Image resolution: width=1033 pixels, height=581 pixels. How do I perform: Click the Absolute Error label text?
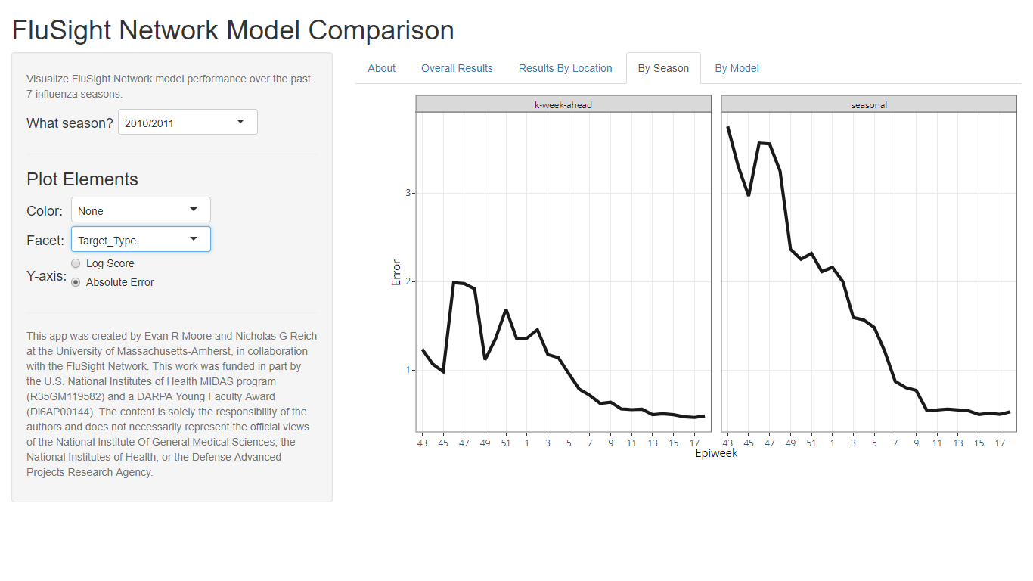tap(120, 282)
